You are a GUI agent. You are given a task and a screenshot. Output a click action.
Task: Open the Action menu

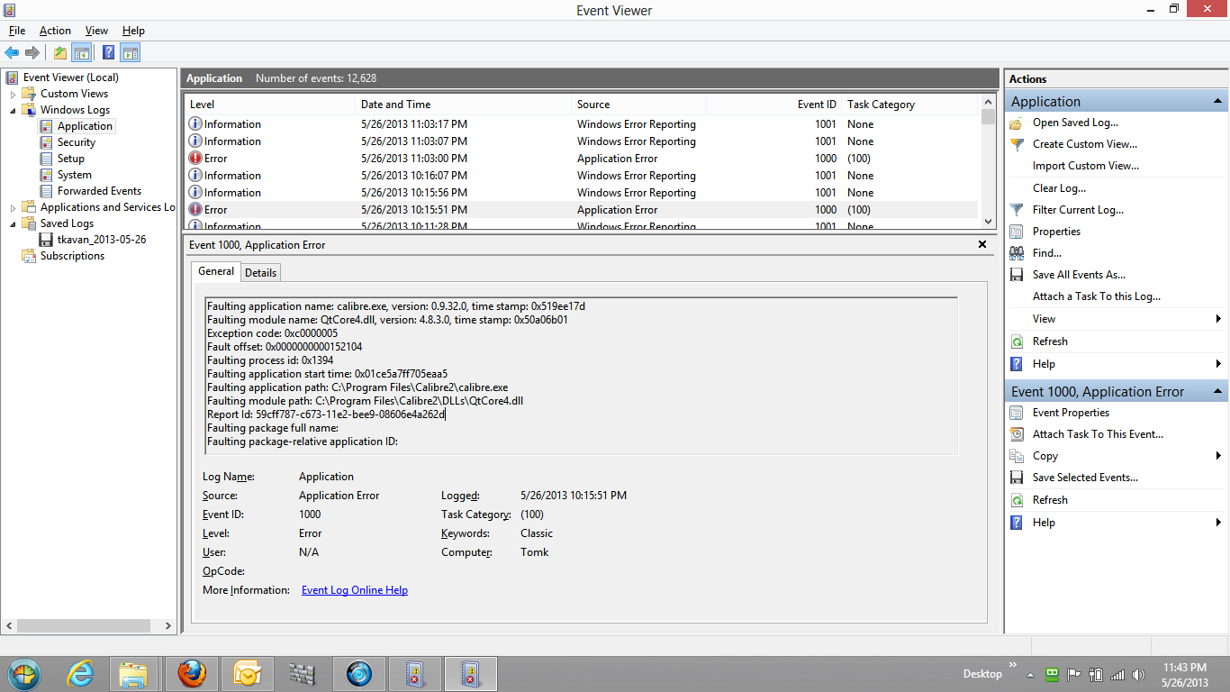(55, 31)
